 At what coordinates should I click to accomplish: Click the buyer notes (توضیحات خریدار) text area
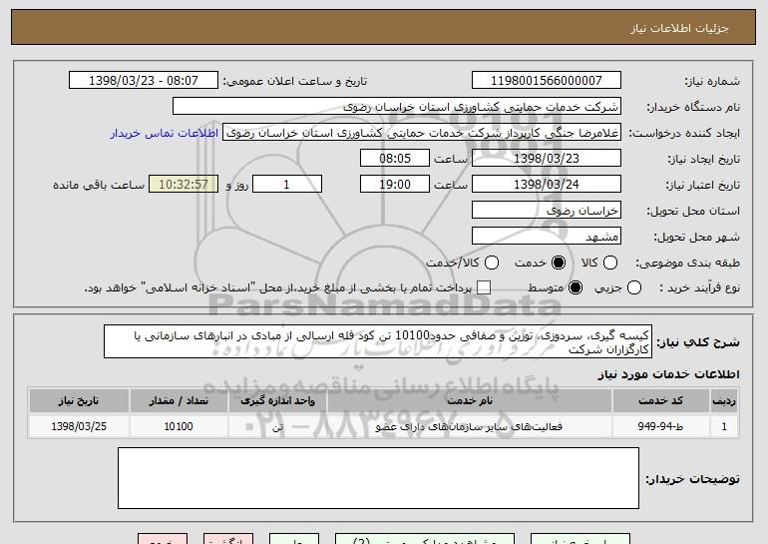[x=378, y=478]
